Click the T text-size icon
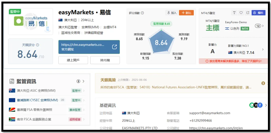The height and width of the screenshot is (133, 271). click(234, 13)
